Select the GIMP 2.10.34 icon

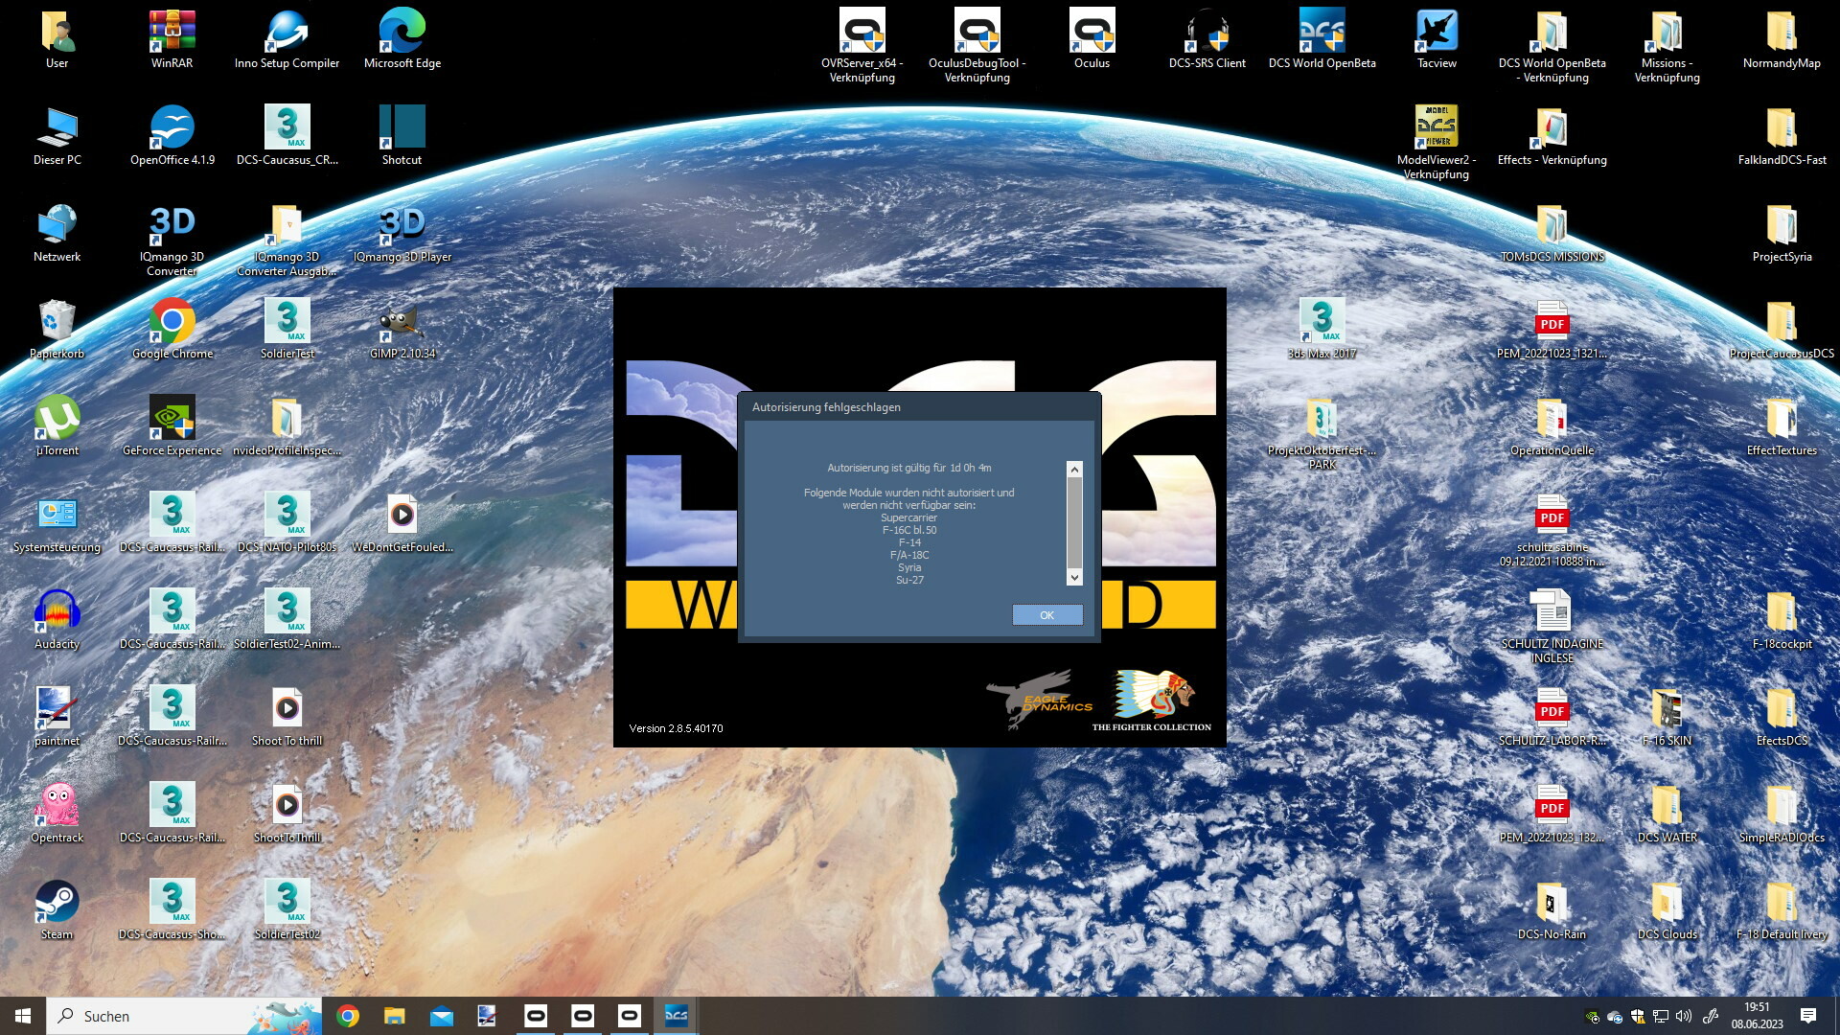pyautogui.click(x=402, y=330)
